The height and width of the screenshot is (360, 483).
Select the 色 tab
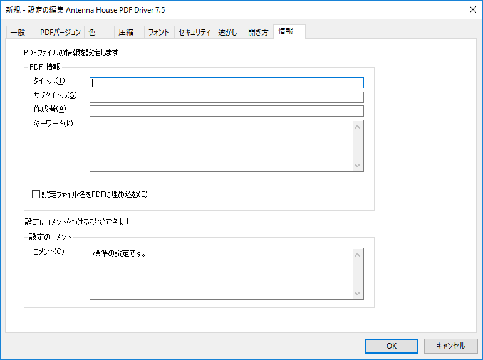tap(99, 33)
